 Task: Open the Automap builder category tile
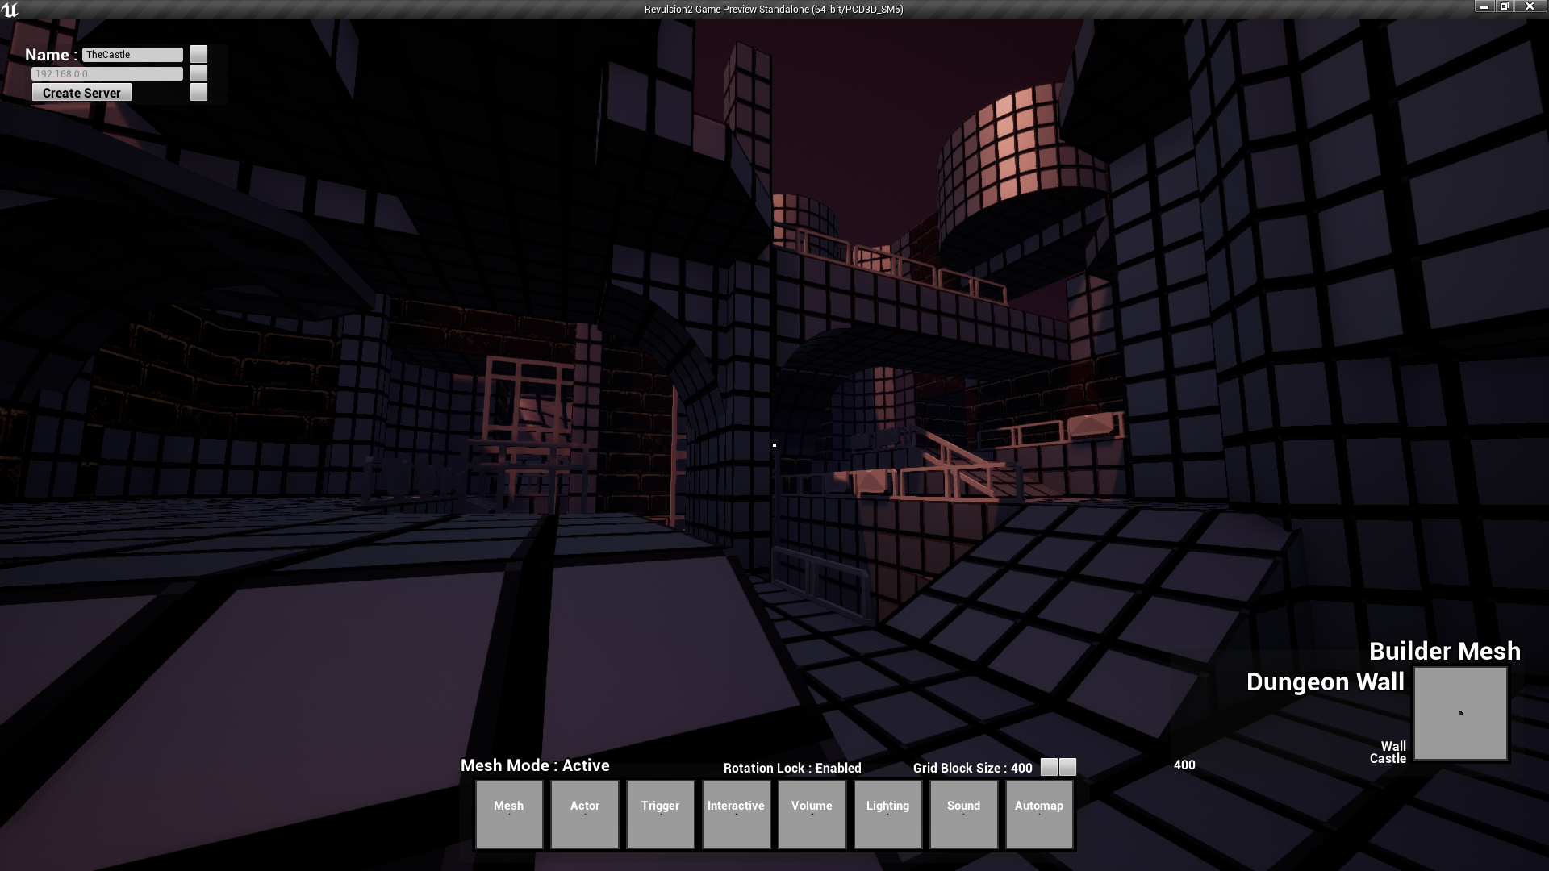(1039, 814)
